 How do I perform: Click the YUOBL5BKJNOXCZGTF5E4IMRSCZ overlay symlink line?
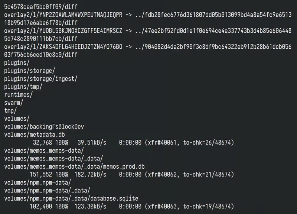(x=63, y=31)
